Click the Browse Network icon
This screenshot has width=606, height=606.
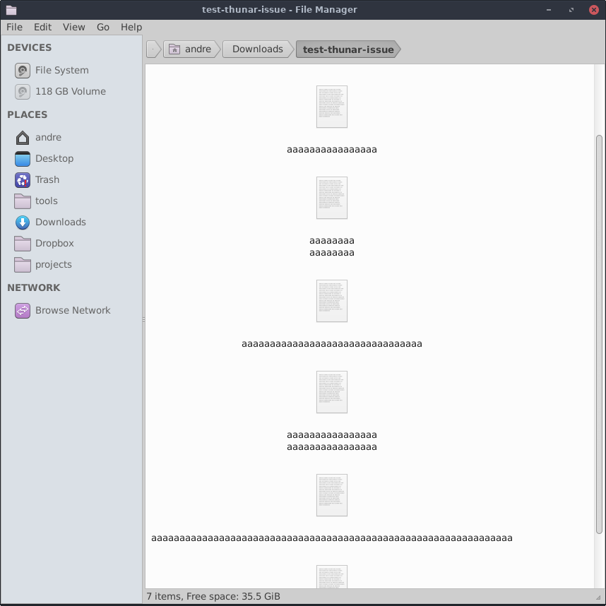pos(23,311)
